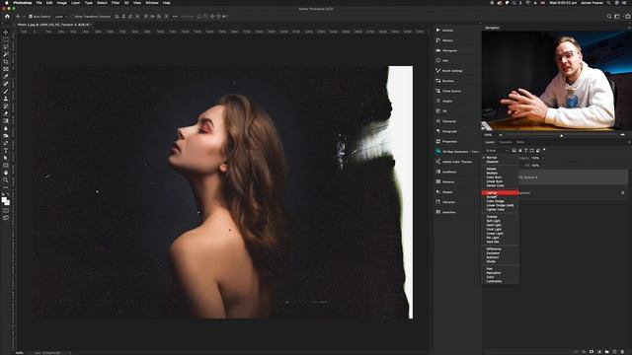
Task: Open the Character panel
Action: [445, 121]
